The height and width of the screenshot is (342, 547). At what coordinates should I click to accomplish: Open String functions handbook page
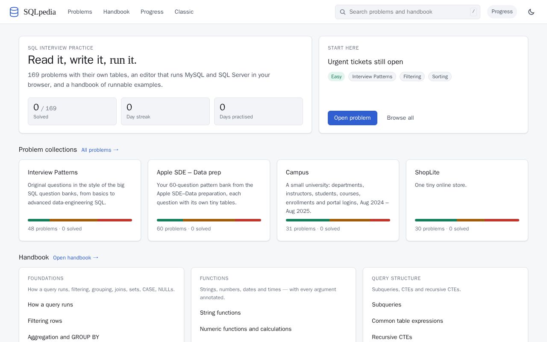click(220, 313)
